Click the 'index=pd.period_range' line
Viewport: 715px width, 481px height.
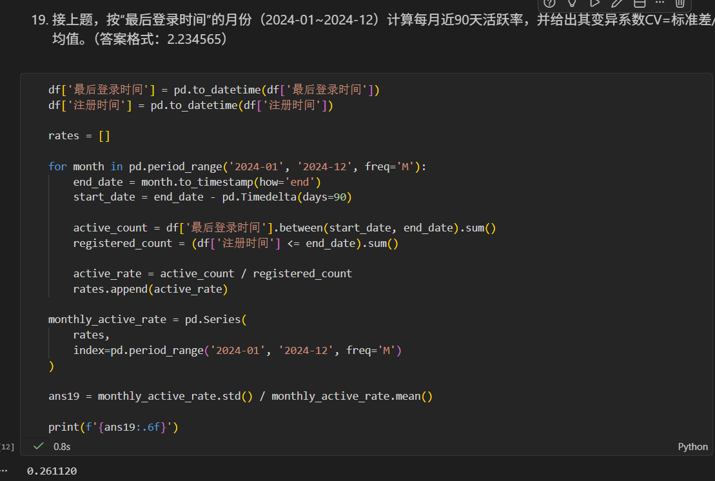click(237, 350)
